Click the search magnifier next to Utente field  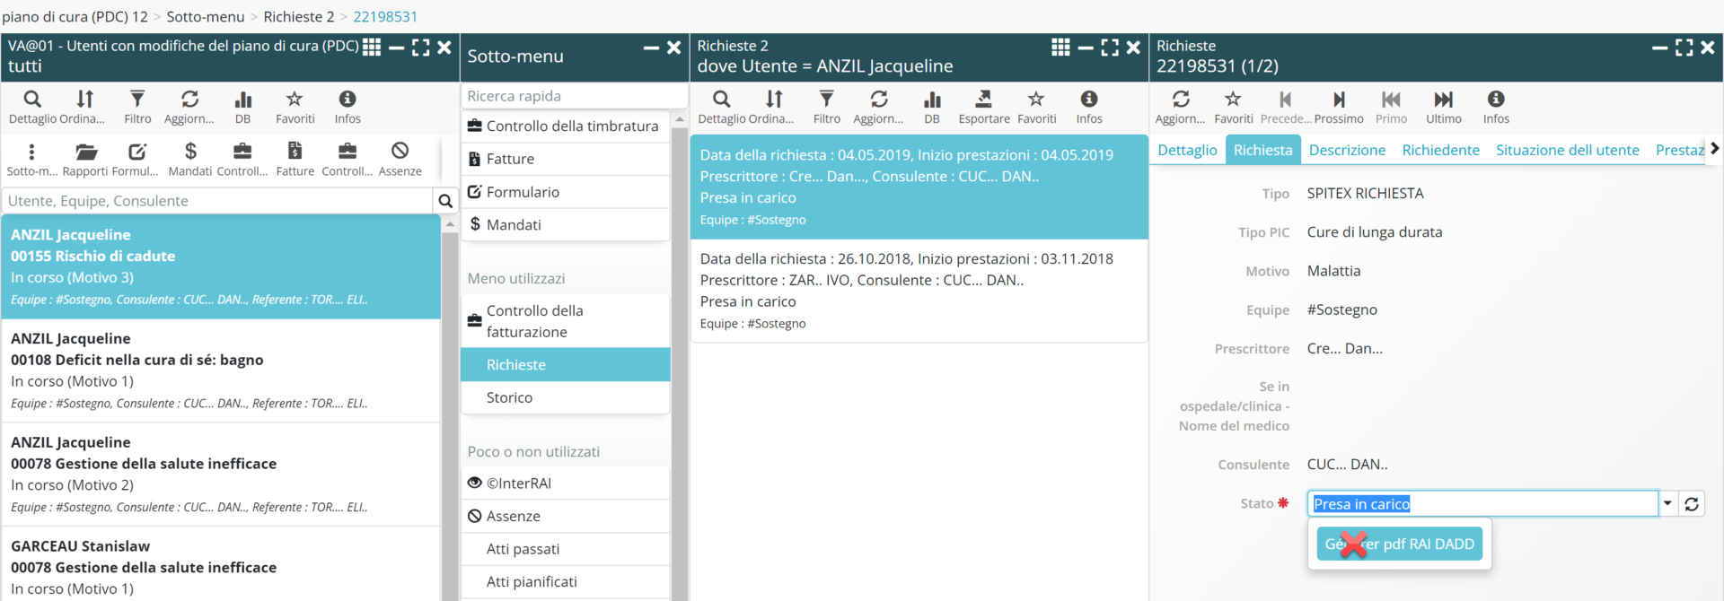[445, 201]
